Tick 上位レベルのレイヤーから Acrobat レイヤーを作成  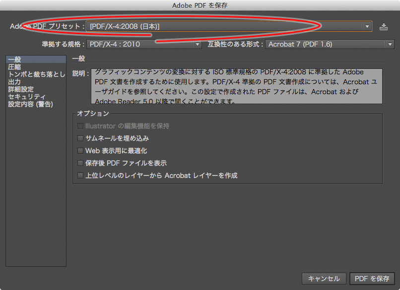coord(81,175)
